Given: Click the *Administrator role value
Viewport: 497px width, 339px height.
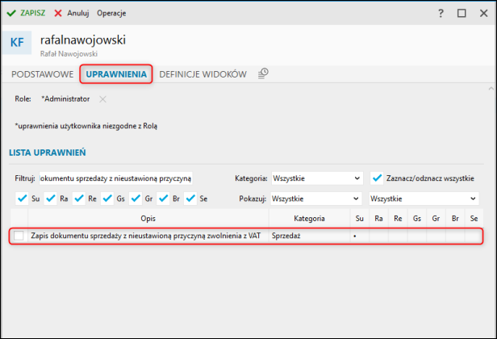Looking at the screenshot, I should [65, 99].
